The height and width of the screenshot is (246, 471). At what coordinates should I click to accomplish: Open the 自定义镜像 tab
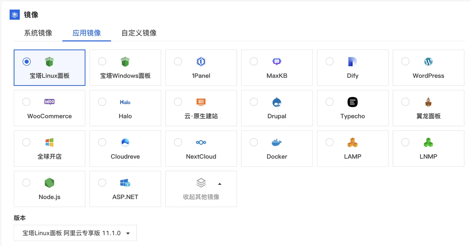(x=138, y=33)
